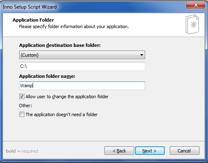
Task: Cancel the script wizard
Action: (184, 151)
